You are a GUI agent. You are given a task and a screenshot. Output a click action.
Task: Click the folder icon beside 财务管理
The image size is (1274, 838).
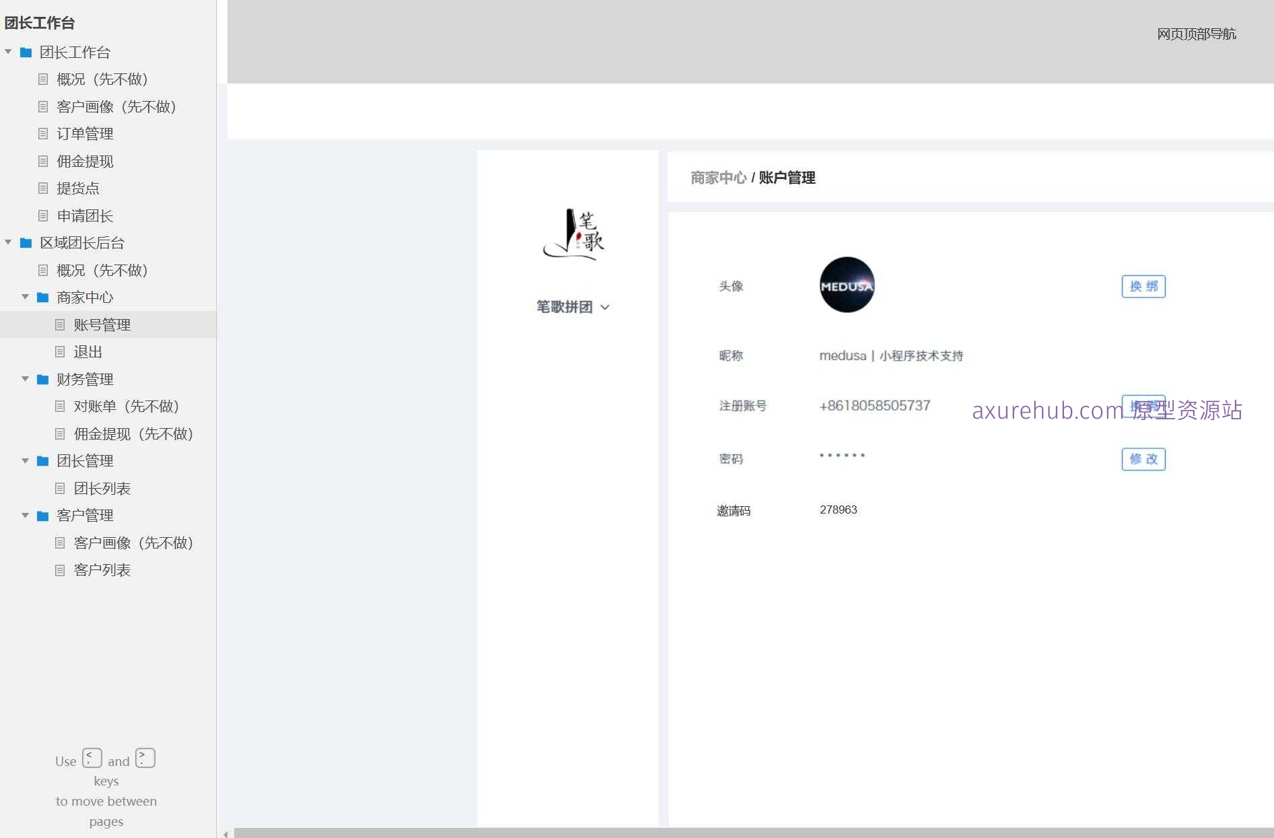click(42, 379)
